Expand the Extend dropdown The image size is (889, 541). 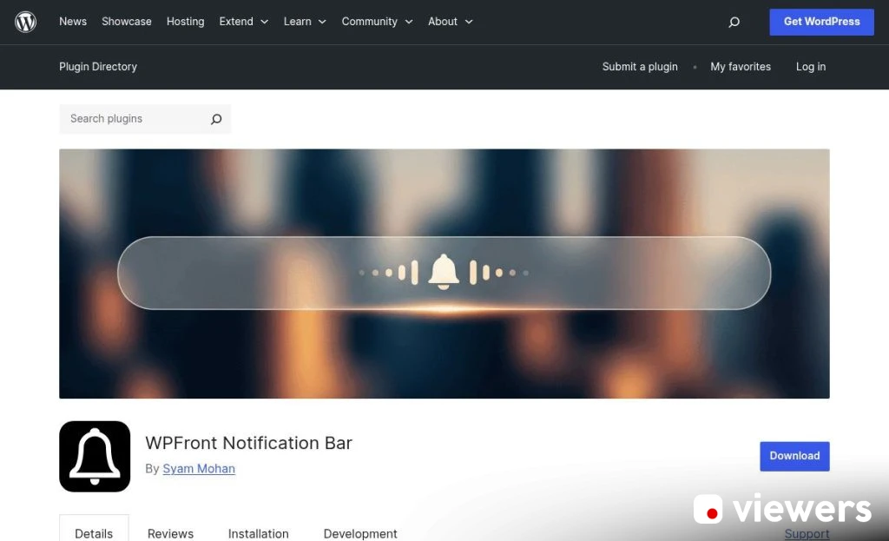click(236, 22)
